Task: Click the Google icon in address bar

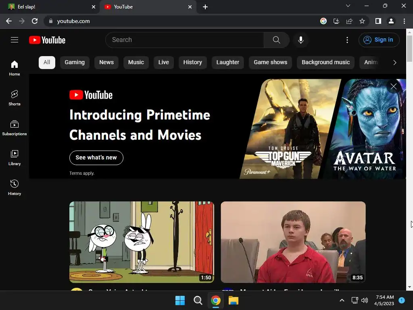Action: click(323, 21)
